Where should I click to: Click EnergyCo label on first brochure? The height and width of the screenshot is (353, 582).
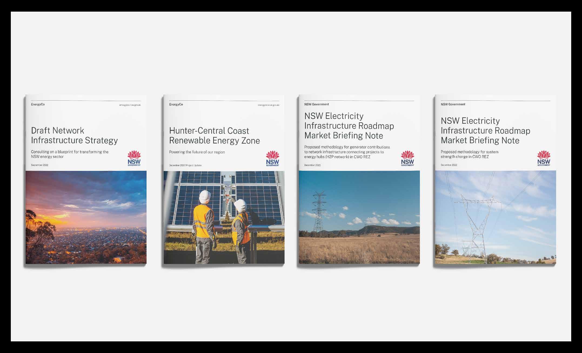[38, 104]
